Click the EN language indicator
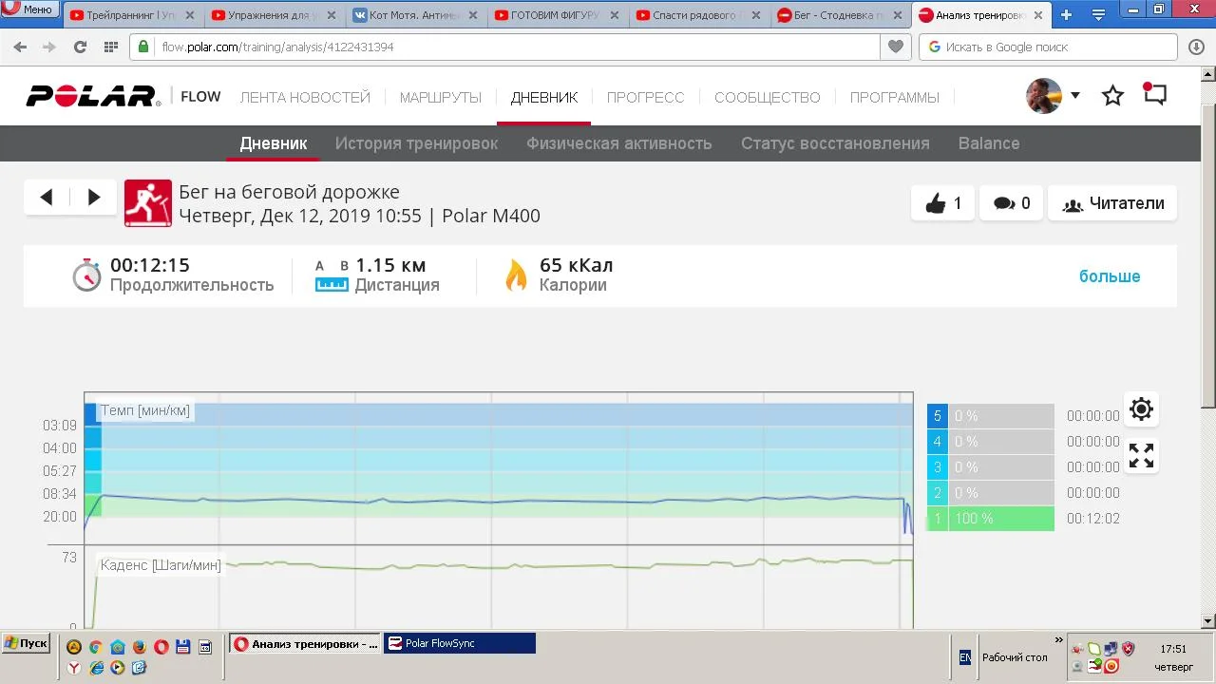This screenshot has height=684, width=1216. (x=965, y=657)
